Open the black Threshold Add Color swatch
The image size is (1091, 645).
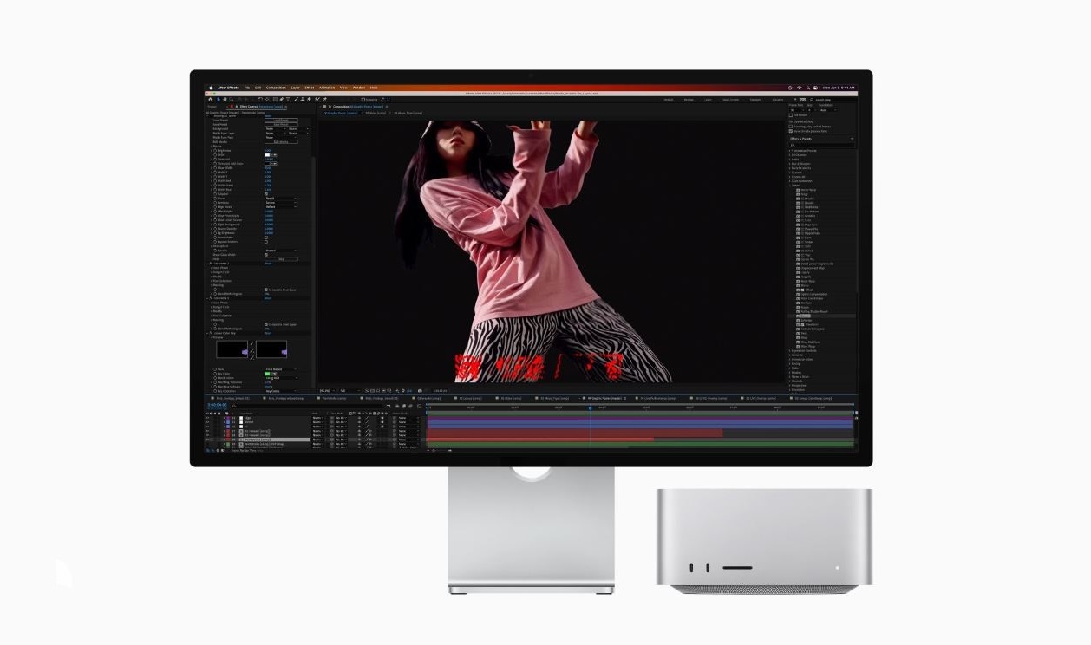267,164
